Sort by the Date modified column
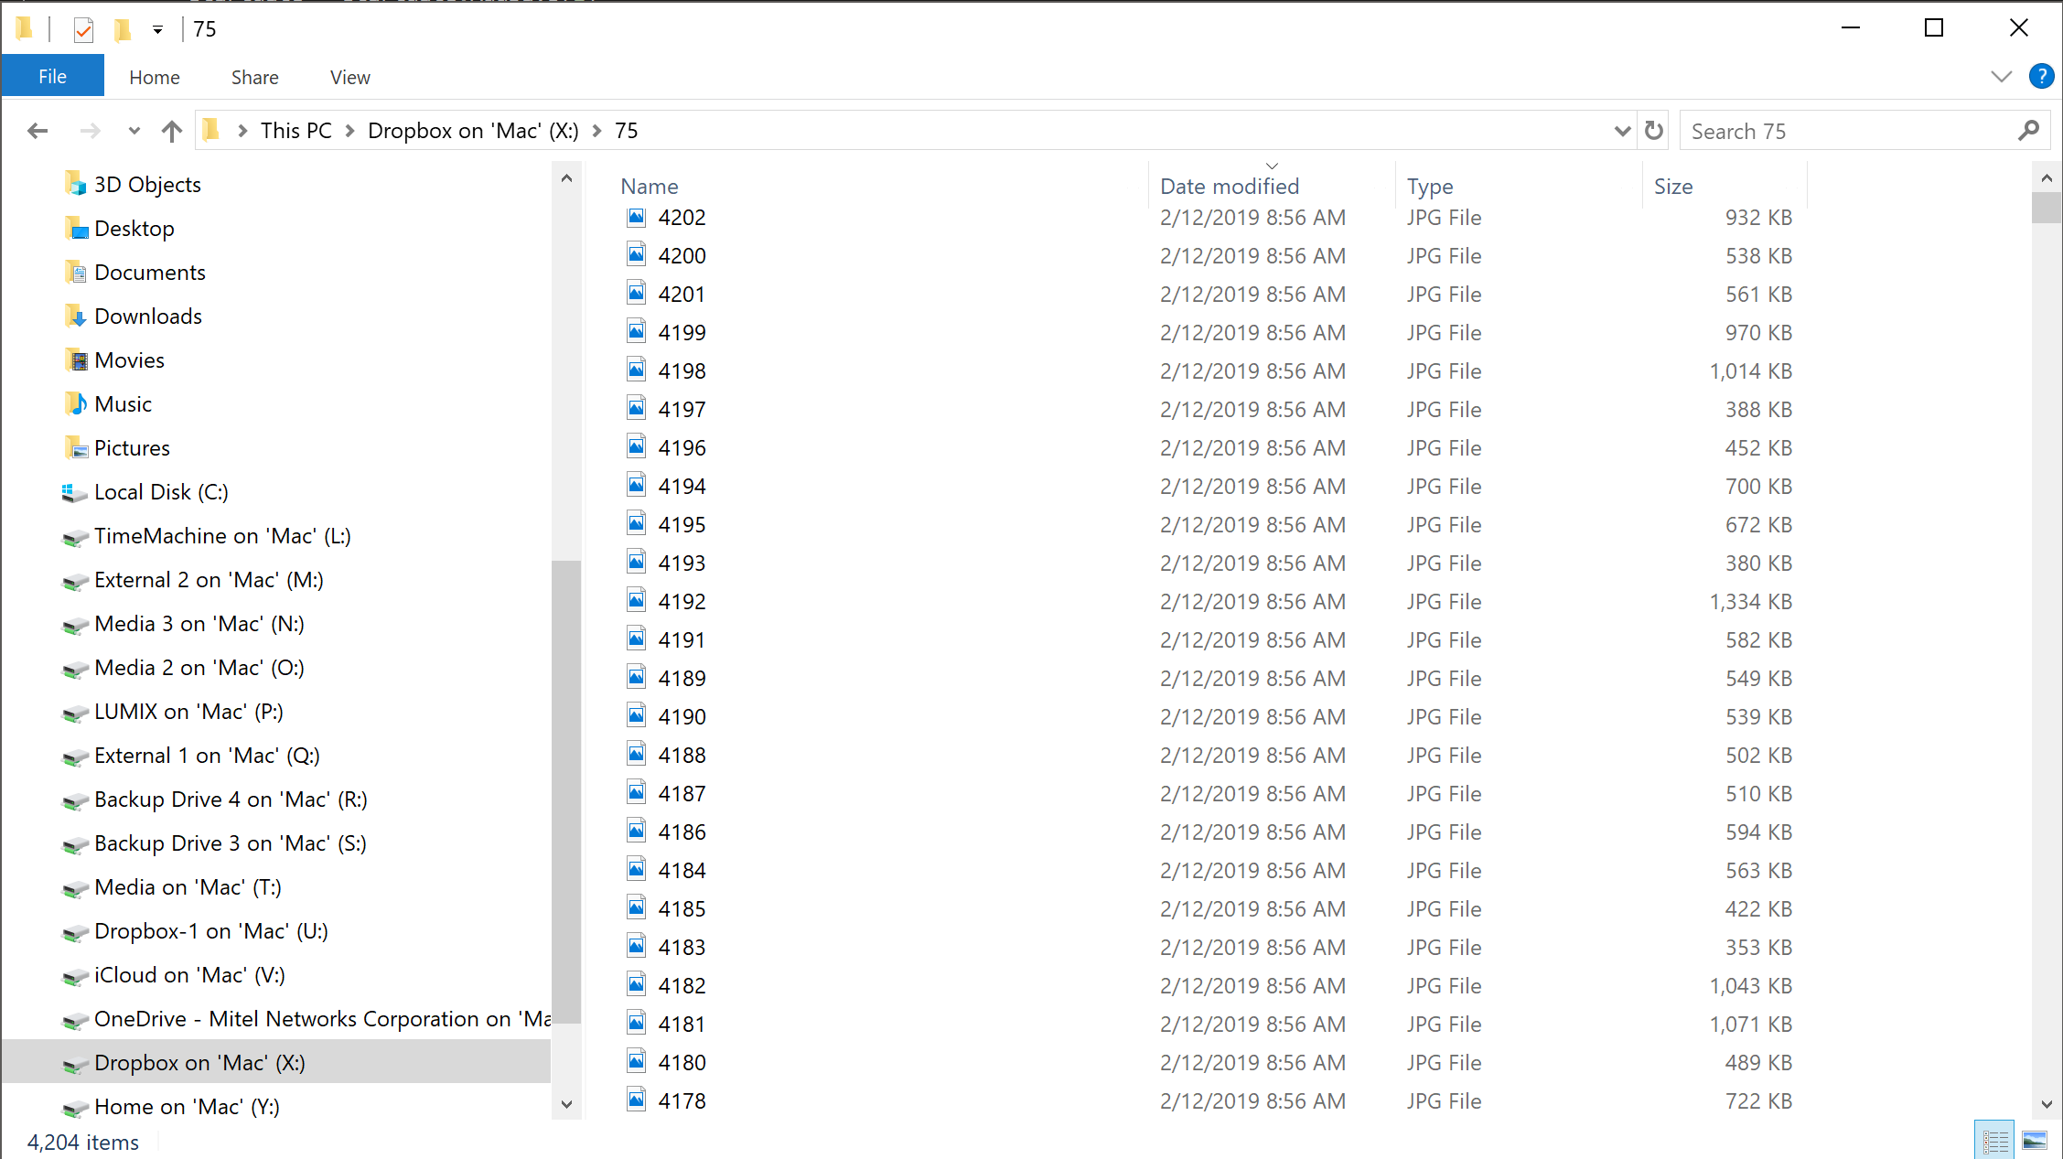 tap(1229, 187)
